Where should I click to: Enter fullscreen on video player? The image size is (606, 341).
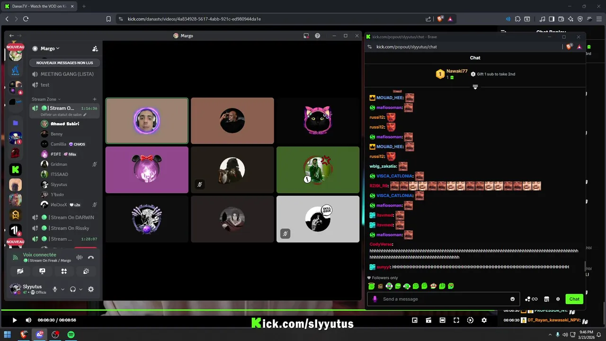456,320
